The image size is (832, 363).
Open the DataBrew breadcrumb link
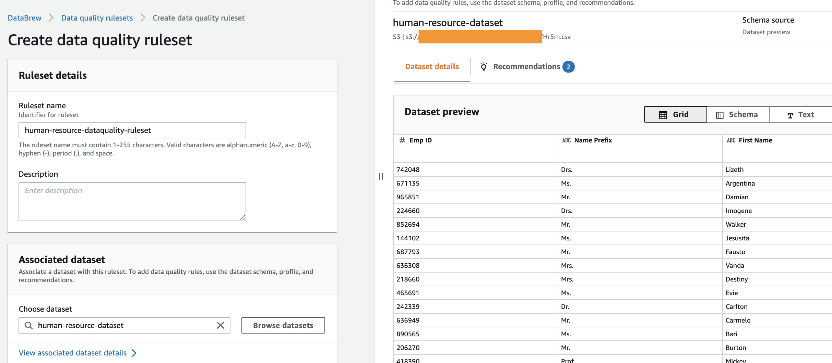point(25,18)
